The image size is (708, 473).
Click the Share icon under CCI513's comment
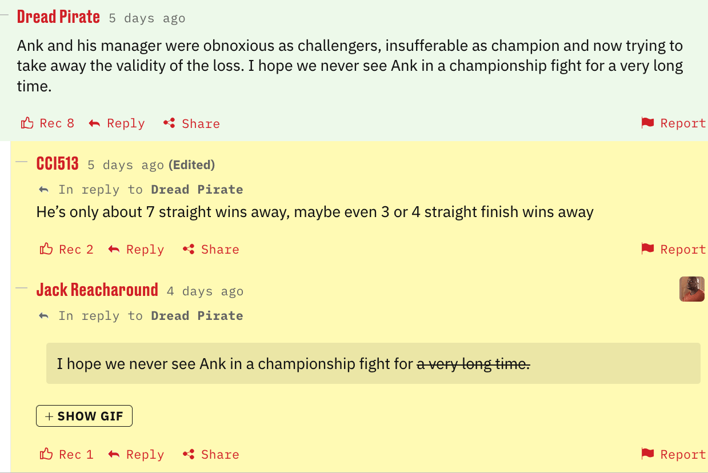pos(189,250)
